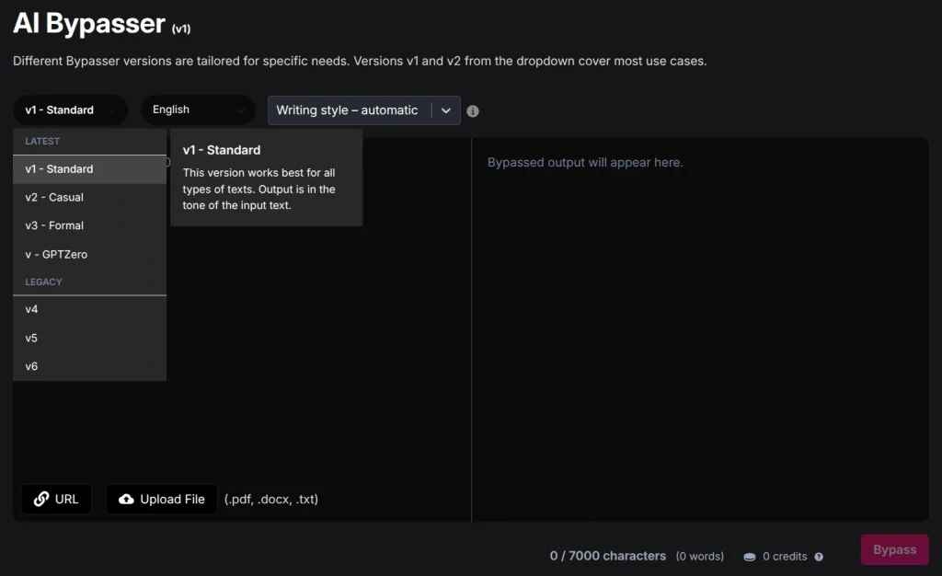Viewport: 942px width, 576px height.
Task: Expand the Writing style chevron arrow
Action: click(x=445, y=110)
